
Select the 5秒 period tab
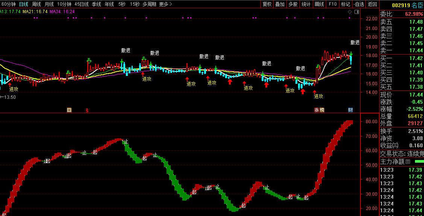point(122,4)
